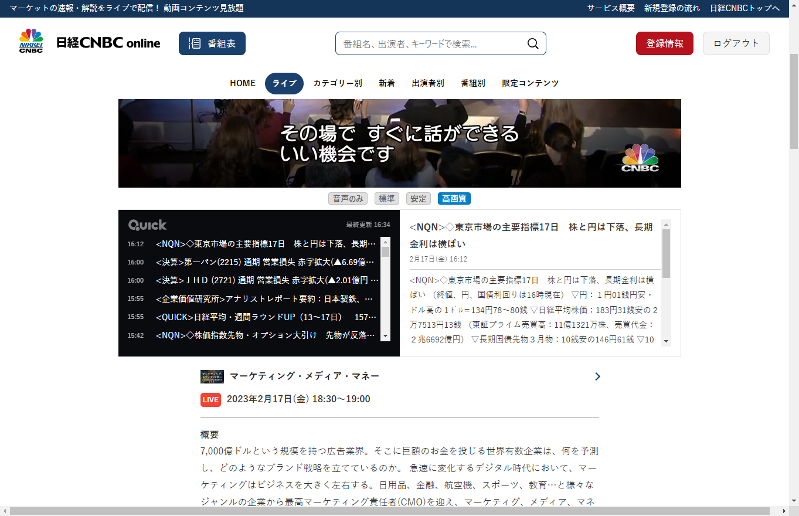Click the QUICK logo in news panel

click(x=147, y=225)
